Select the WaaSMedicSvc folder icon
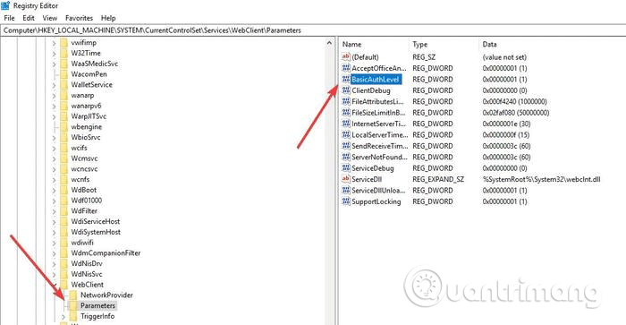The width and height of the screenshot is (626, 325). click(63, 64)
